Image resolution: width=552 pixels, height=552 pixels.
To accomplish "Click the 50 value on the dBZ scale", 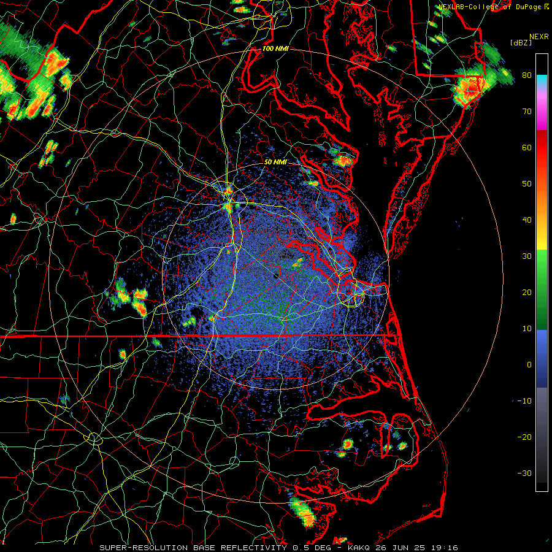I will 527,184.
